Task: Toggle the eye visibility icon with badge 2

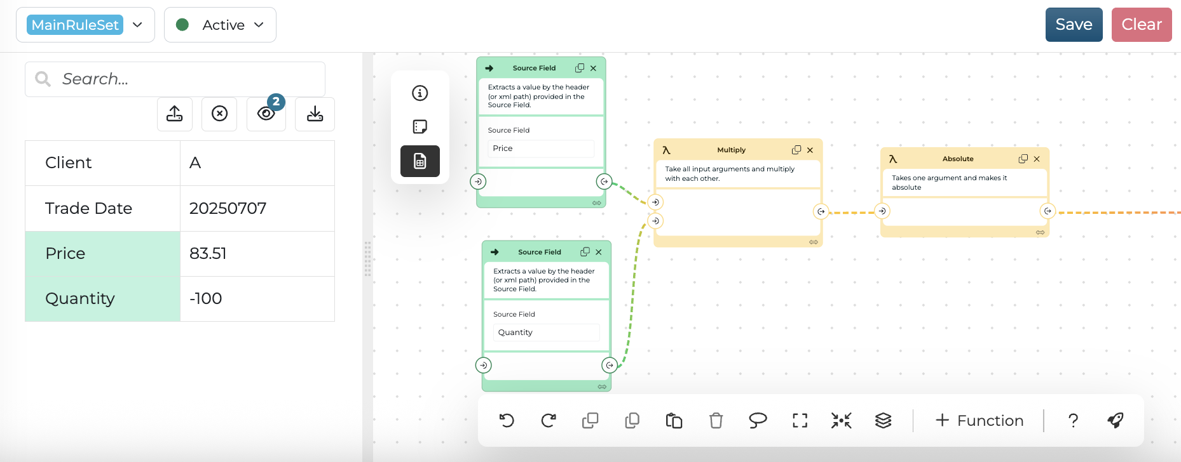Action: (266, 114)
